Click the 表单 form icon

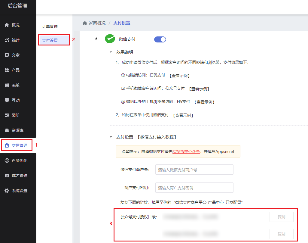7,85
